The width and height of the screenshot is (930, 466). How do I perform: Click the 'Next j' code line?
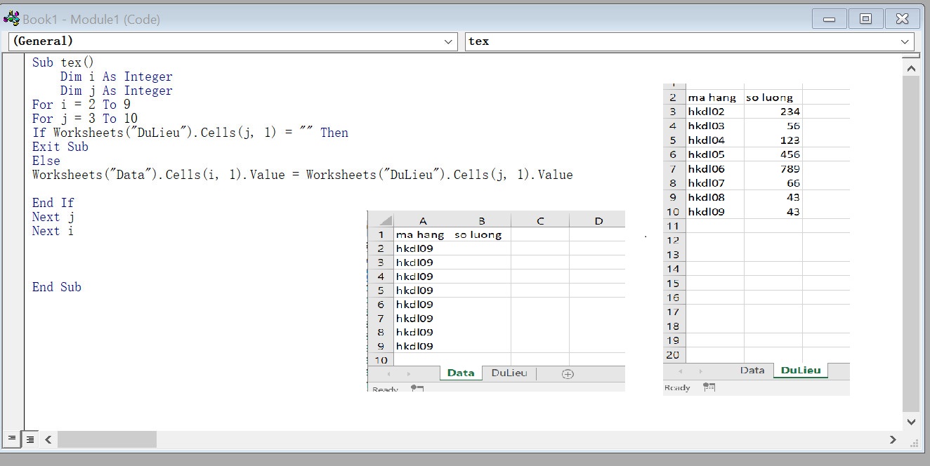coord(53,217)
